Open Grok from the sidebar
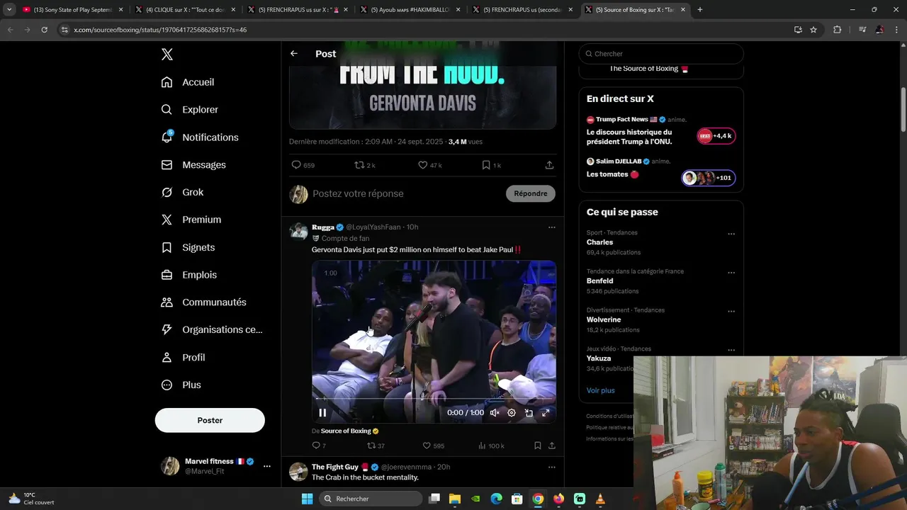The image size is (907, 510). [x=182, y=193]
